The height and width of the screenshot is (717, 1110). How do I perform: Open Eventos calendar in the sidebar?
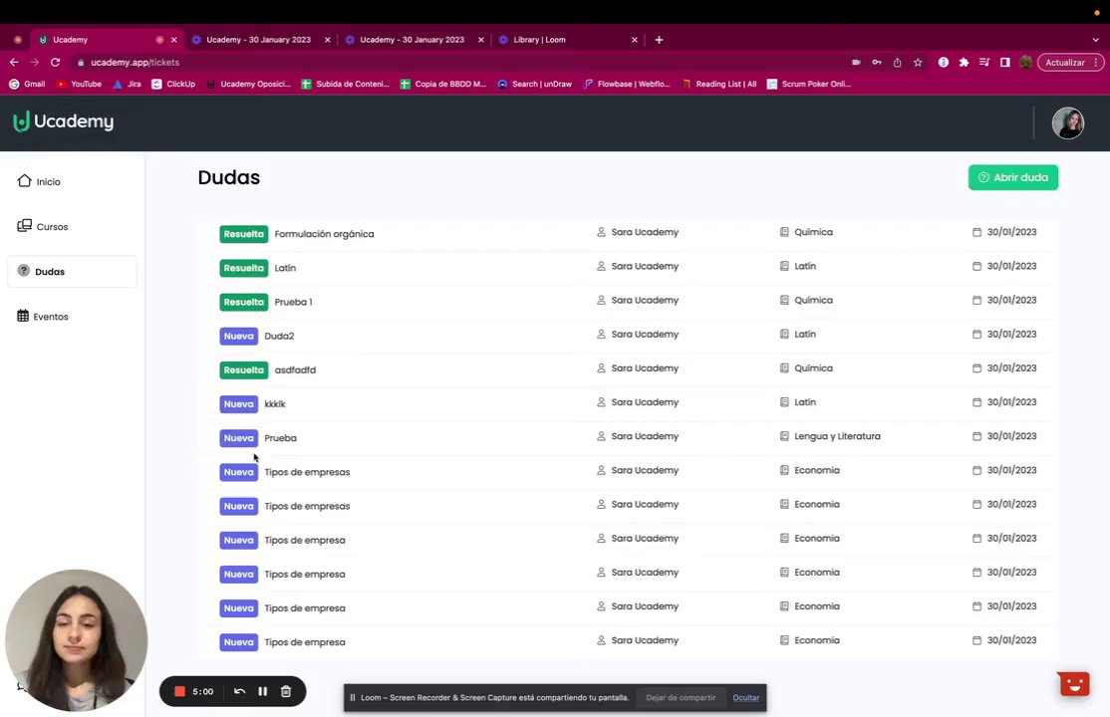pyautogui.click(x=43, y=317)
